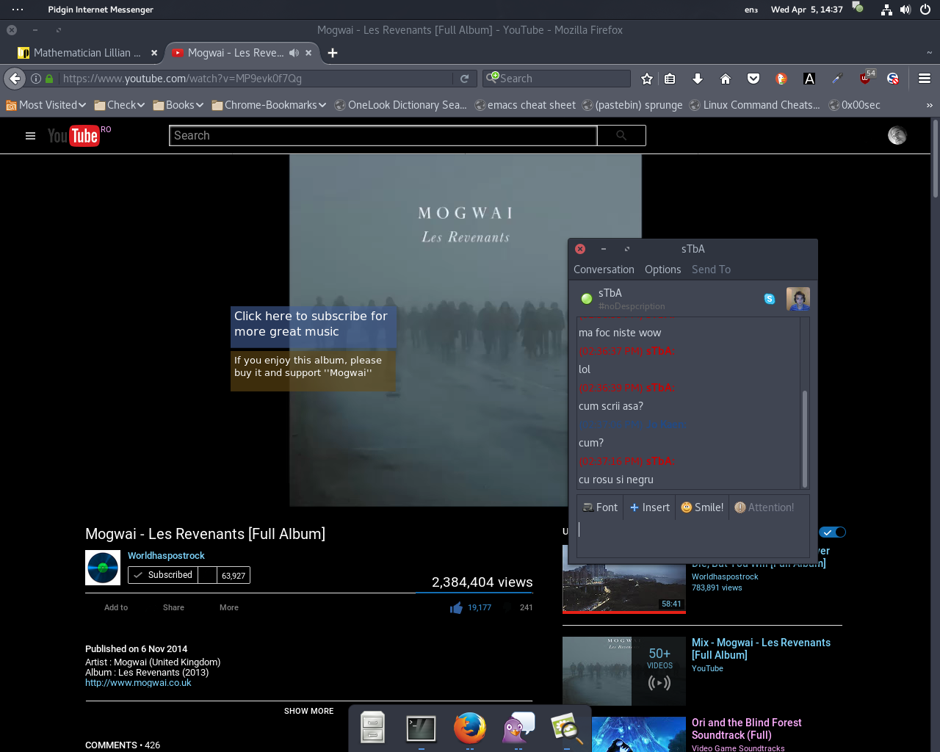The height and width of the screenshot is (752, 940).
Task: Show bookmarks list icon
Action: 670,79
